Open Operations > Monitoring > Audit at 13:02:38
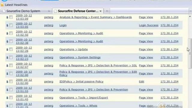192x108 pixels. pos(81,41)
